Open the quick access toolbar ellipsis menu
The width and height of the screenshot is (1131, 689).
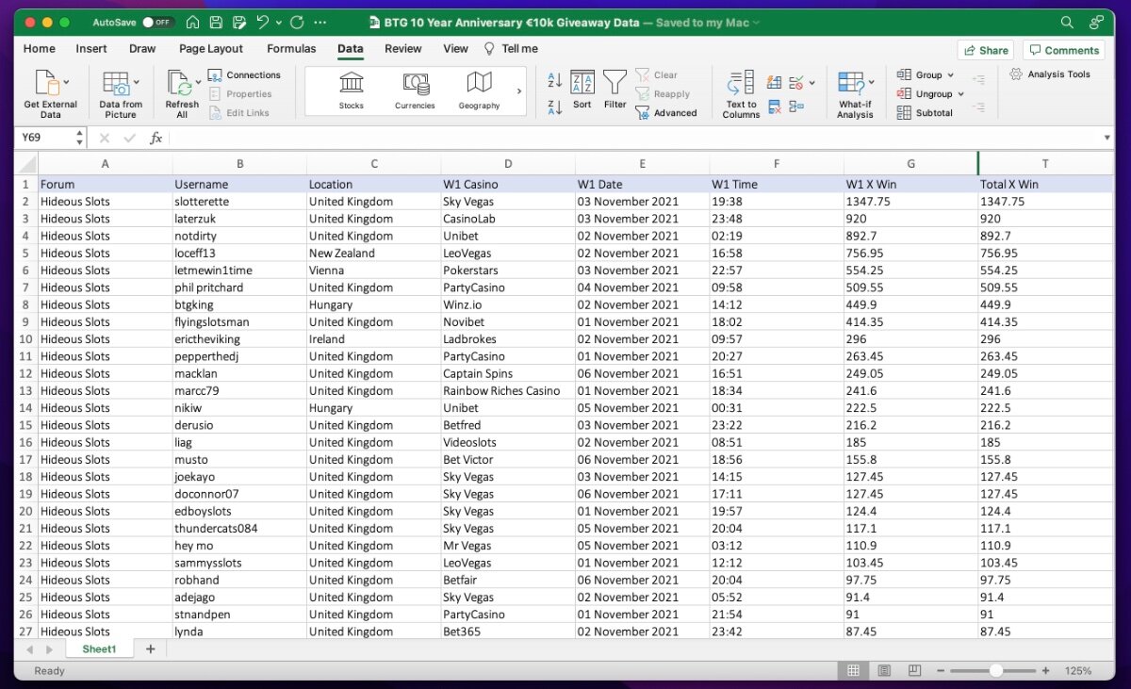(319, 23)
